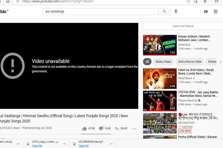The width and height of the screenshot is (223, 148).
Task: Click the 1612586662faridkot.gif file icon
Action: point(74,144)
